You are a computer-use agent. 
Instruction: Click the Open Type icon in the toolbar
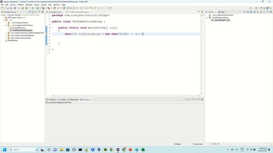[x=55, y=8]
